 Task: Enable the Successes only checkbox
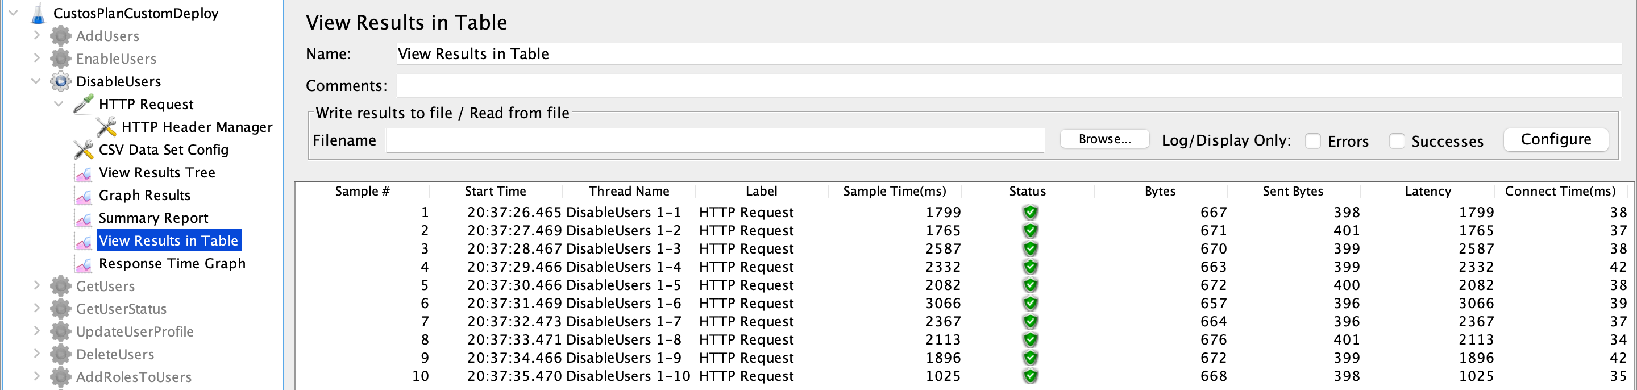[x=1397, y=141]
